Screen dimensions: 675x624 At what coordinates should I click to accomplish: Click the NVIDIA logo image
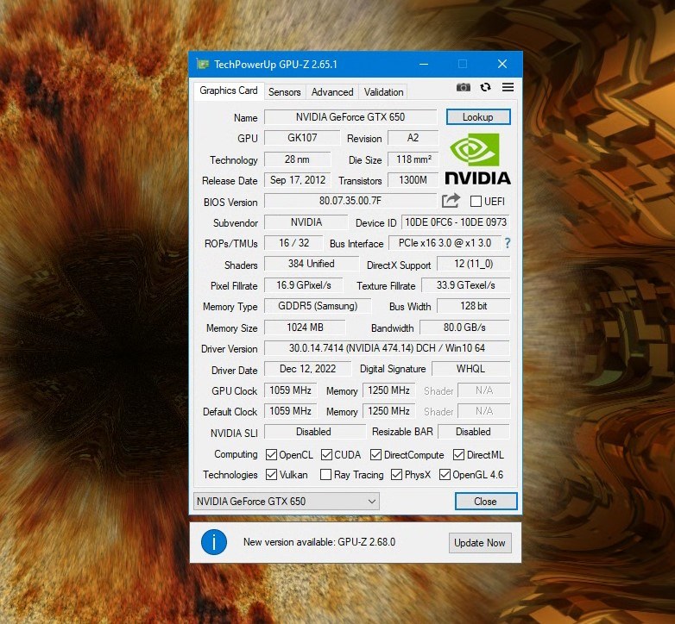tap(477, 159)
